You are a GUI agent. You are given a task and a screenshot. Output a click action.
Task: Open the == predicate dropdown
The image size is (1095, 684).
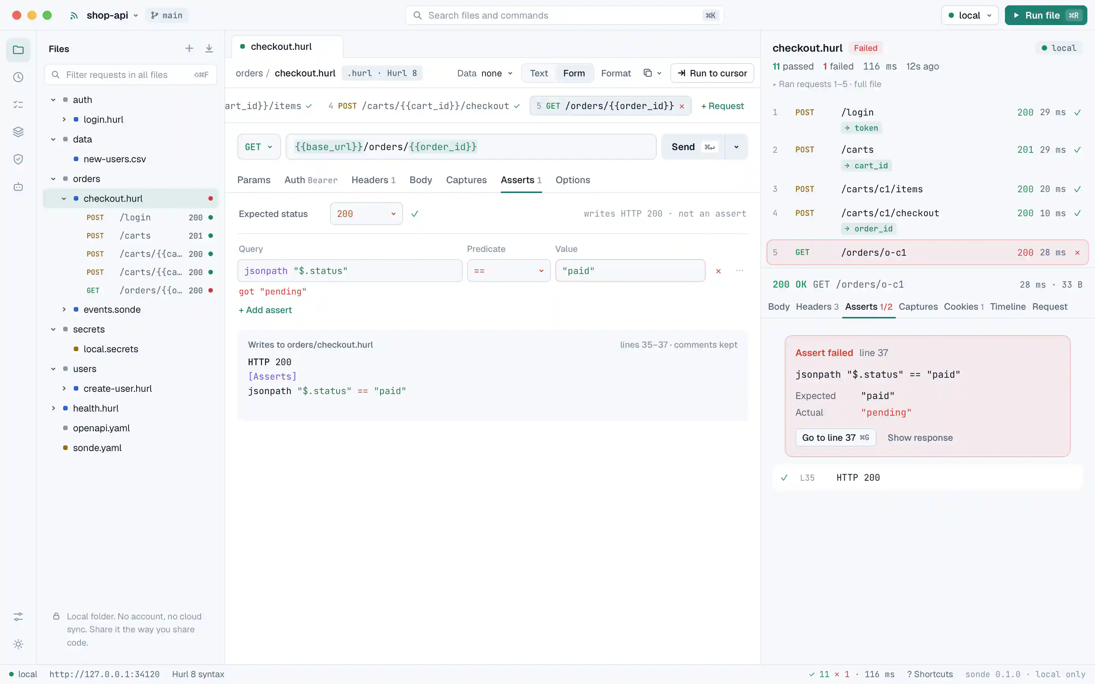[x=509, y=271]
